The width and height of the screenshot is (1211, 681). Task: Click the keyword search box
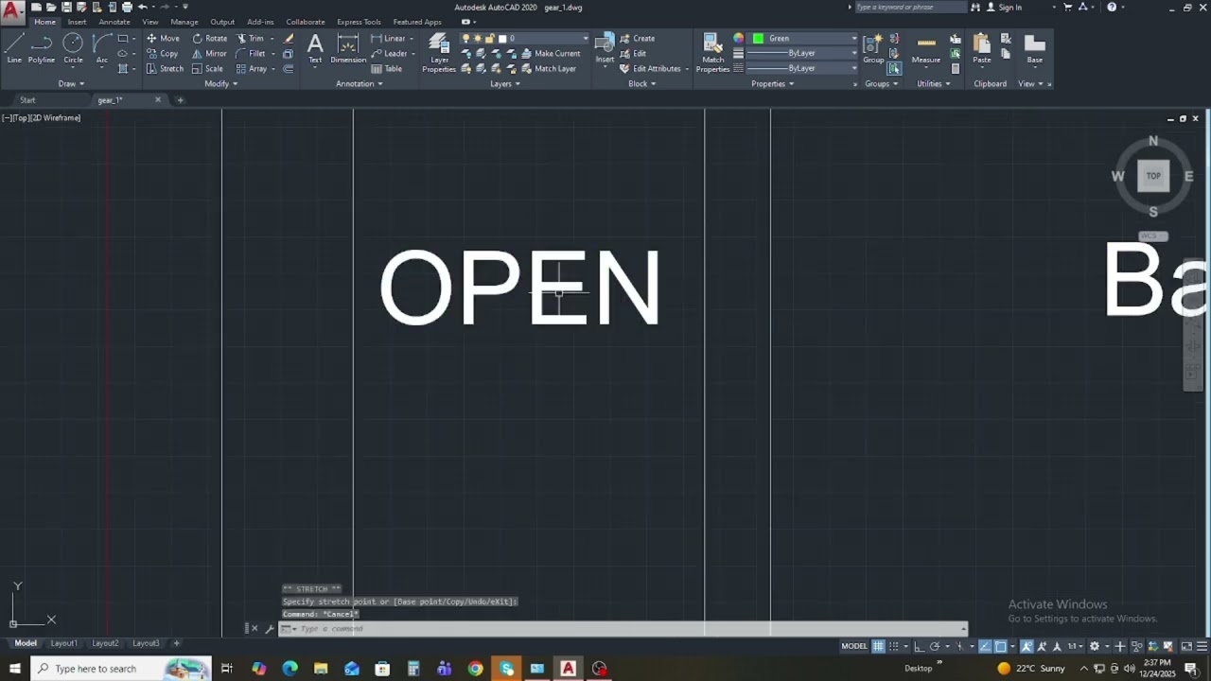click(x=910, y=8)
